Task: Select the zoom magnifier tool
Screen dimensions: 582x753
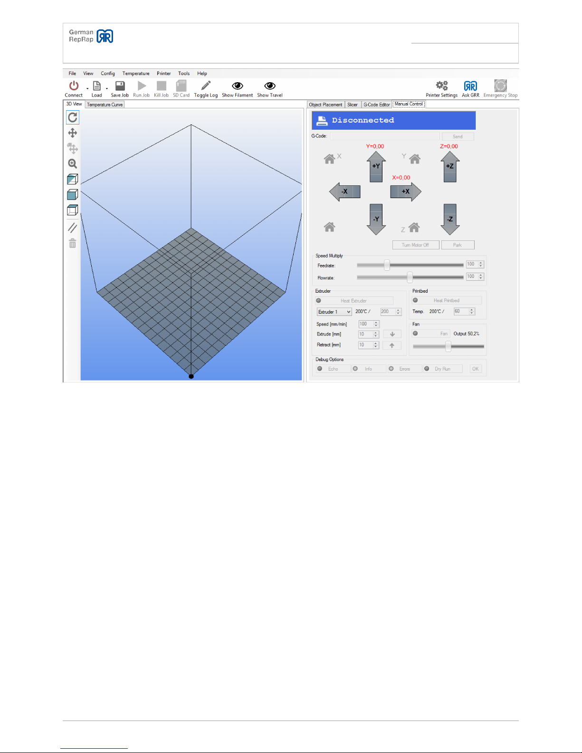Action: (x=73, y=164)
